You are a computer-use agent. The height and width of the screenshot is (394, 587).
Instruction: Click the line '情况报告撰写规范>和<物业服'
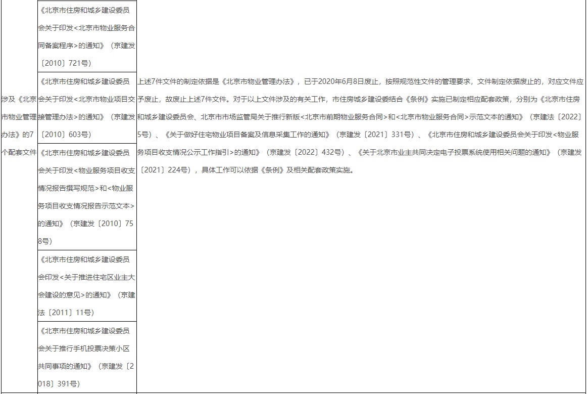point(86,188)
